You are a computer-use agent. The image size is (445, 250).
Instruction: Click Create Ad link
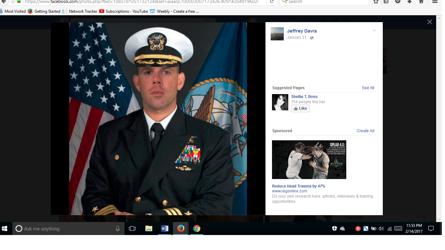coord(365,131)
